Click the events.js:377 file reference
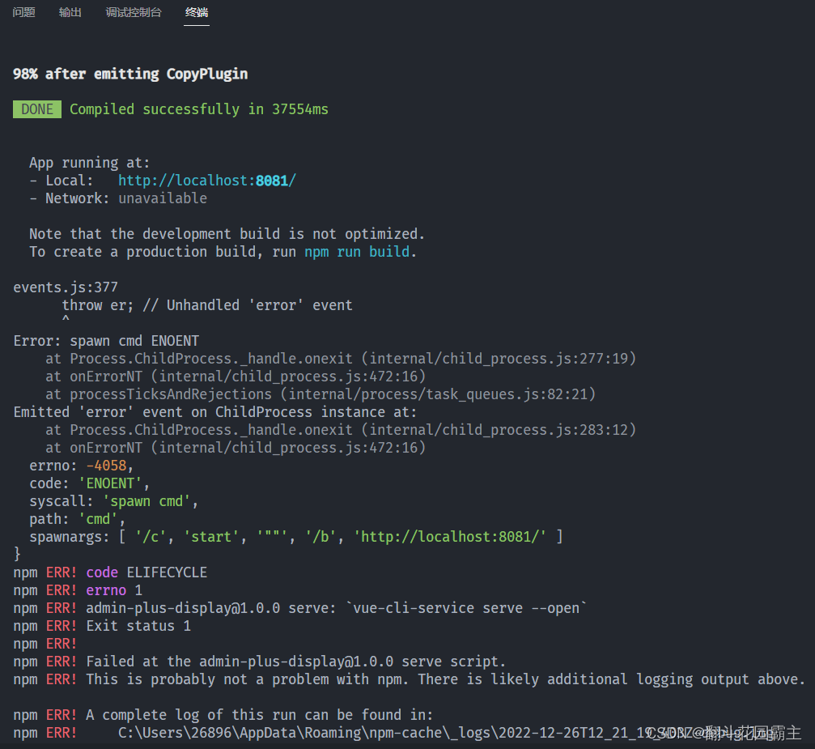The height and width of the screenshot is (749, 815). pos(66,287)
